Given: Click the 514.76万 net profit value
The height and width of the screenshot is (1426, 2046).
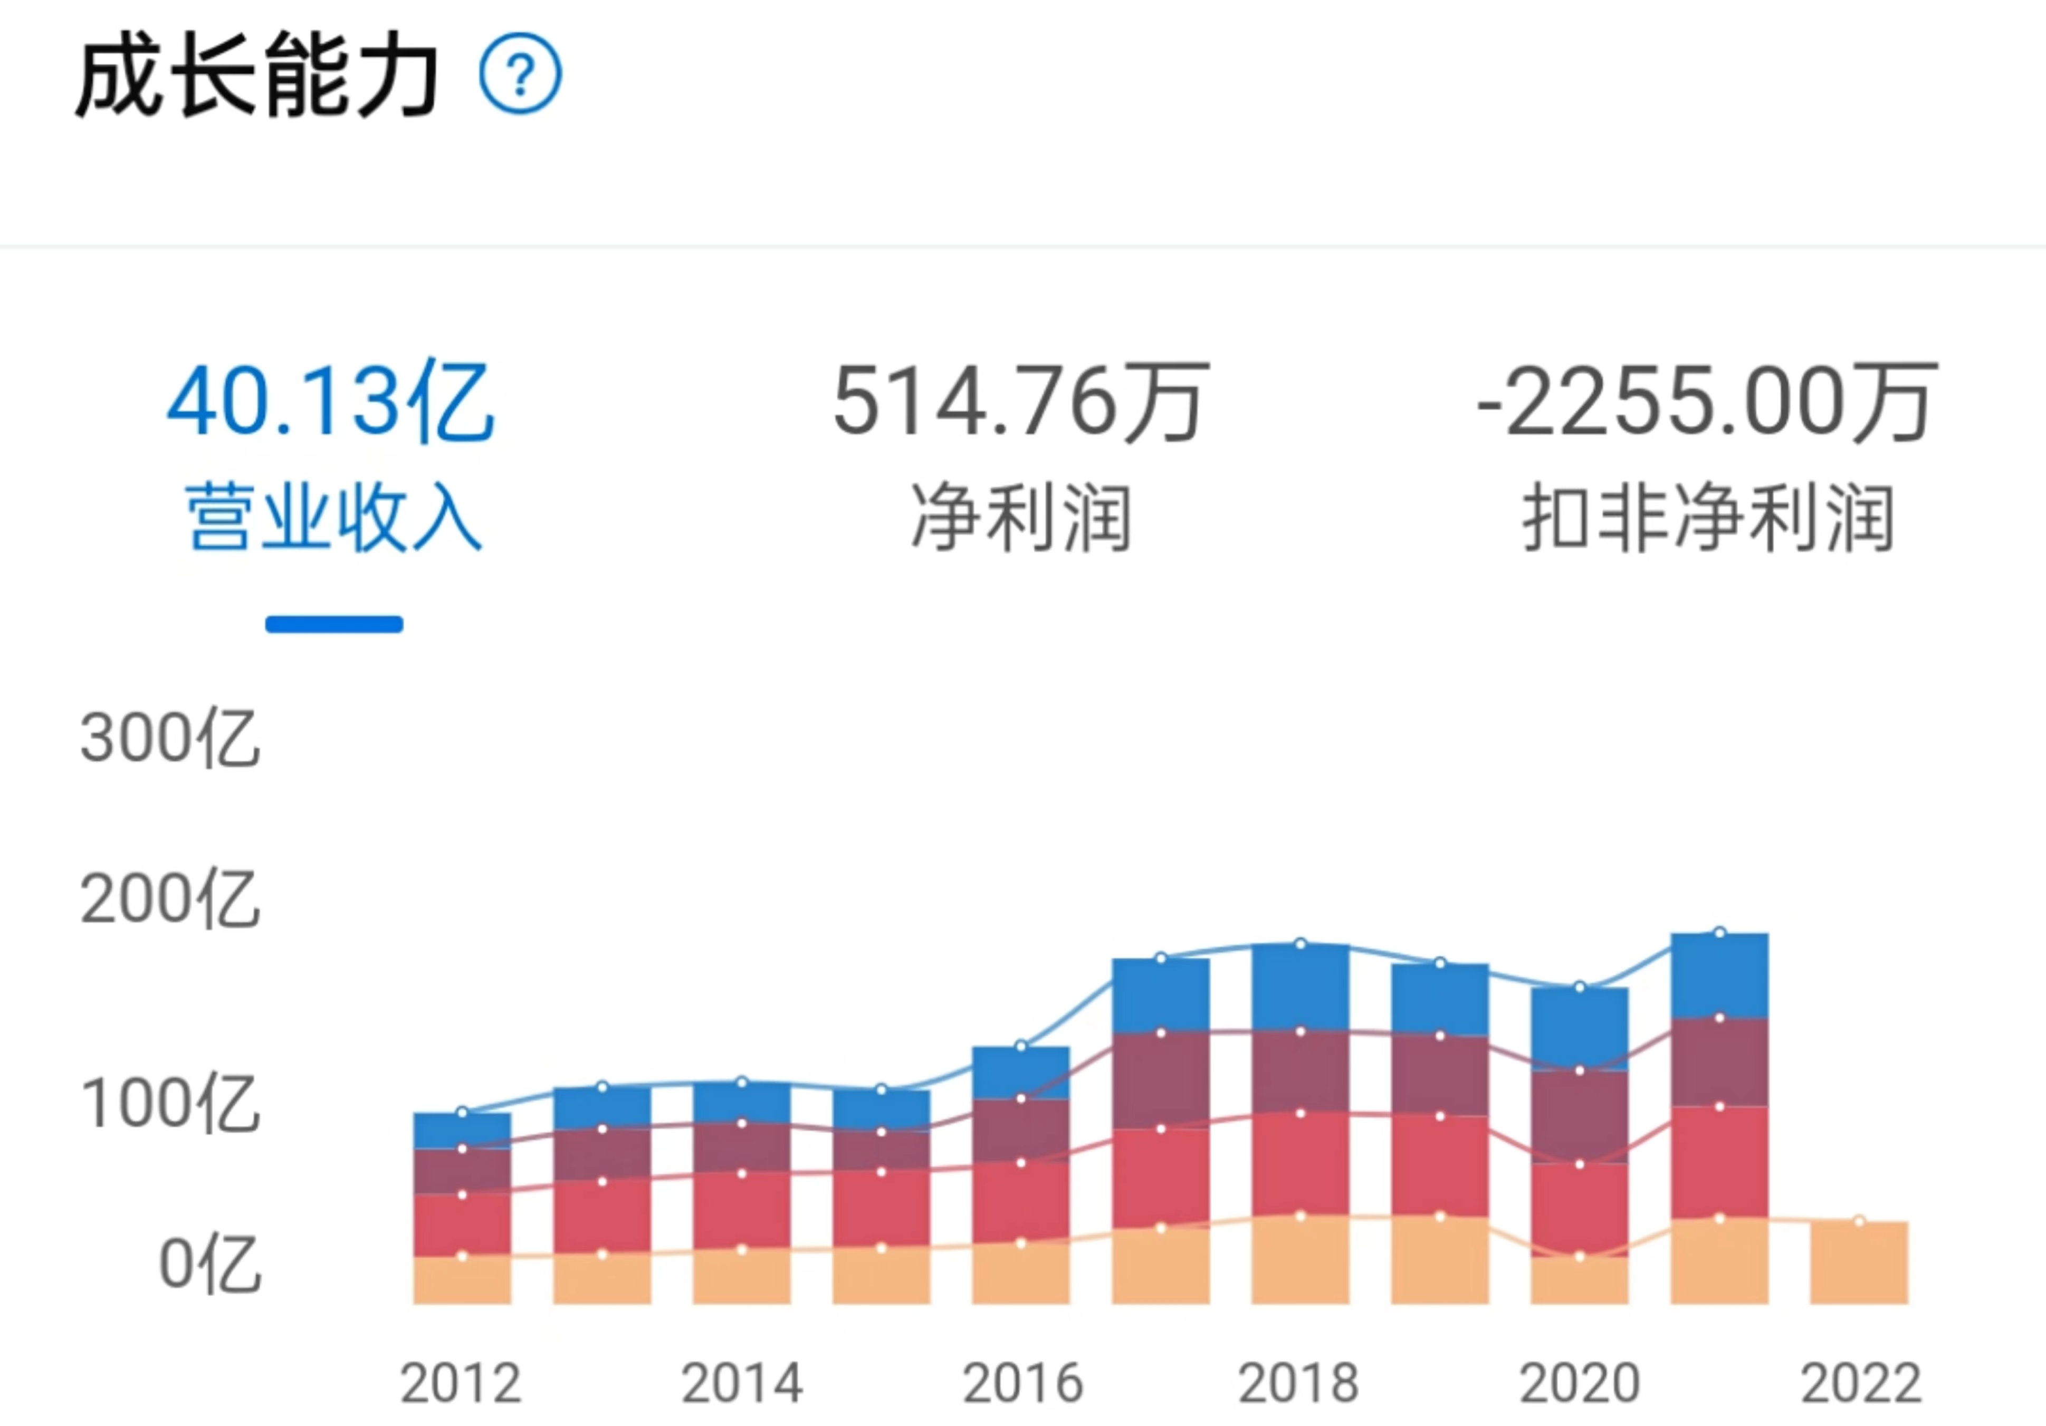Looking at the screenshot, I should [1021, 402].
